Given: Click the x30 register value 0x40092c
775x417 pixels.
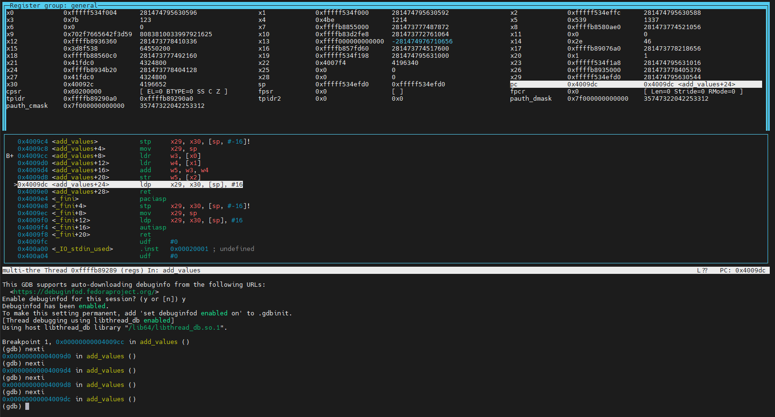Looking at the screenshot, I should pyautogui.click(x=79, y=84).
